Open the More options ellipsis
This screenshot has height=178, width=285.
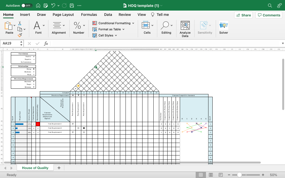[x=79, y=6]
